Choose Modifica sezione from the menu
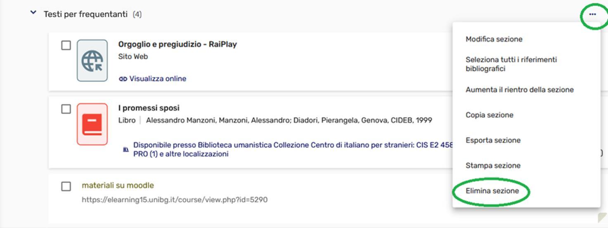Image resolution: width=608 pixels, height=228 pixels. [494, 39]
